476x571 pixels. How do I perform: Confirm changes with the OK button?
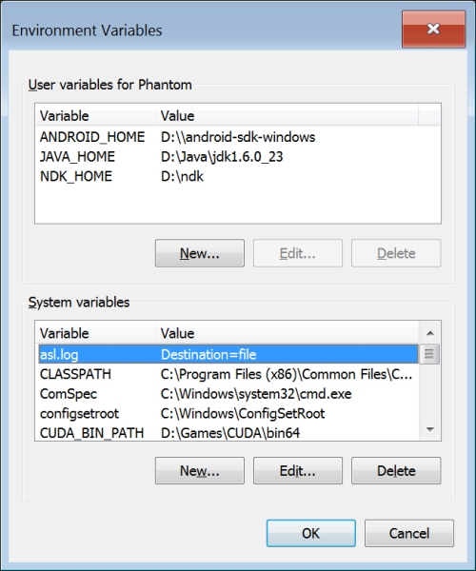[x=311, y=533]
